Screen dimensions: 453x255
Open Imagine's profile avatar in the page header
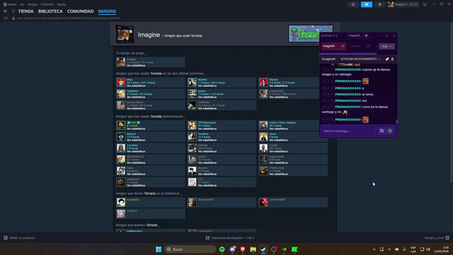pyautogui.click(x=125, y=34)
